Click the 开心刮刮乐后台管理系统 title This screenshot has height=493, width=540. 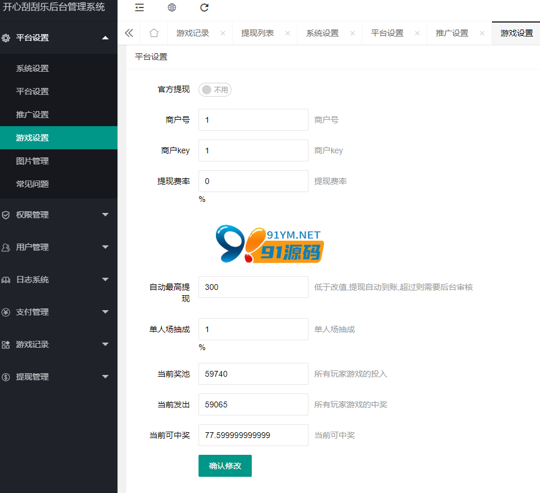click(x=54, y=7)
